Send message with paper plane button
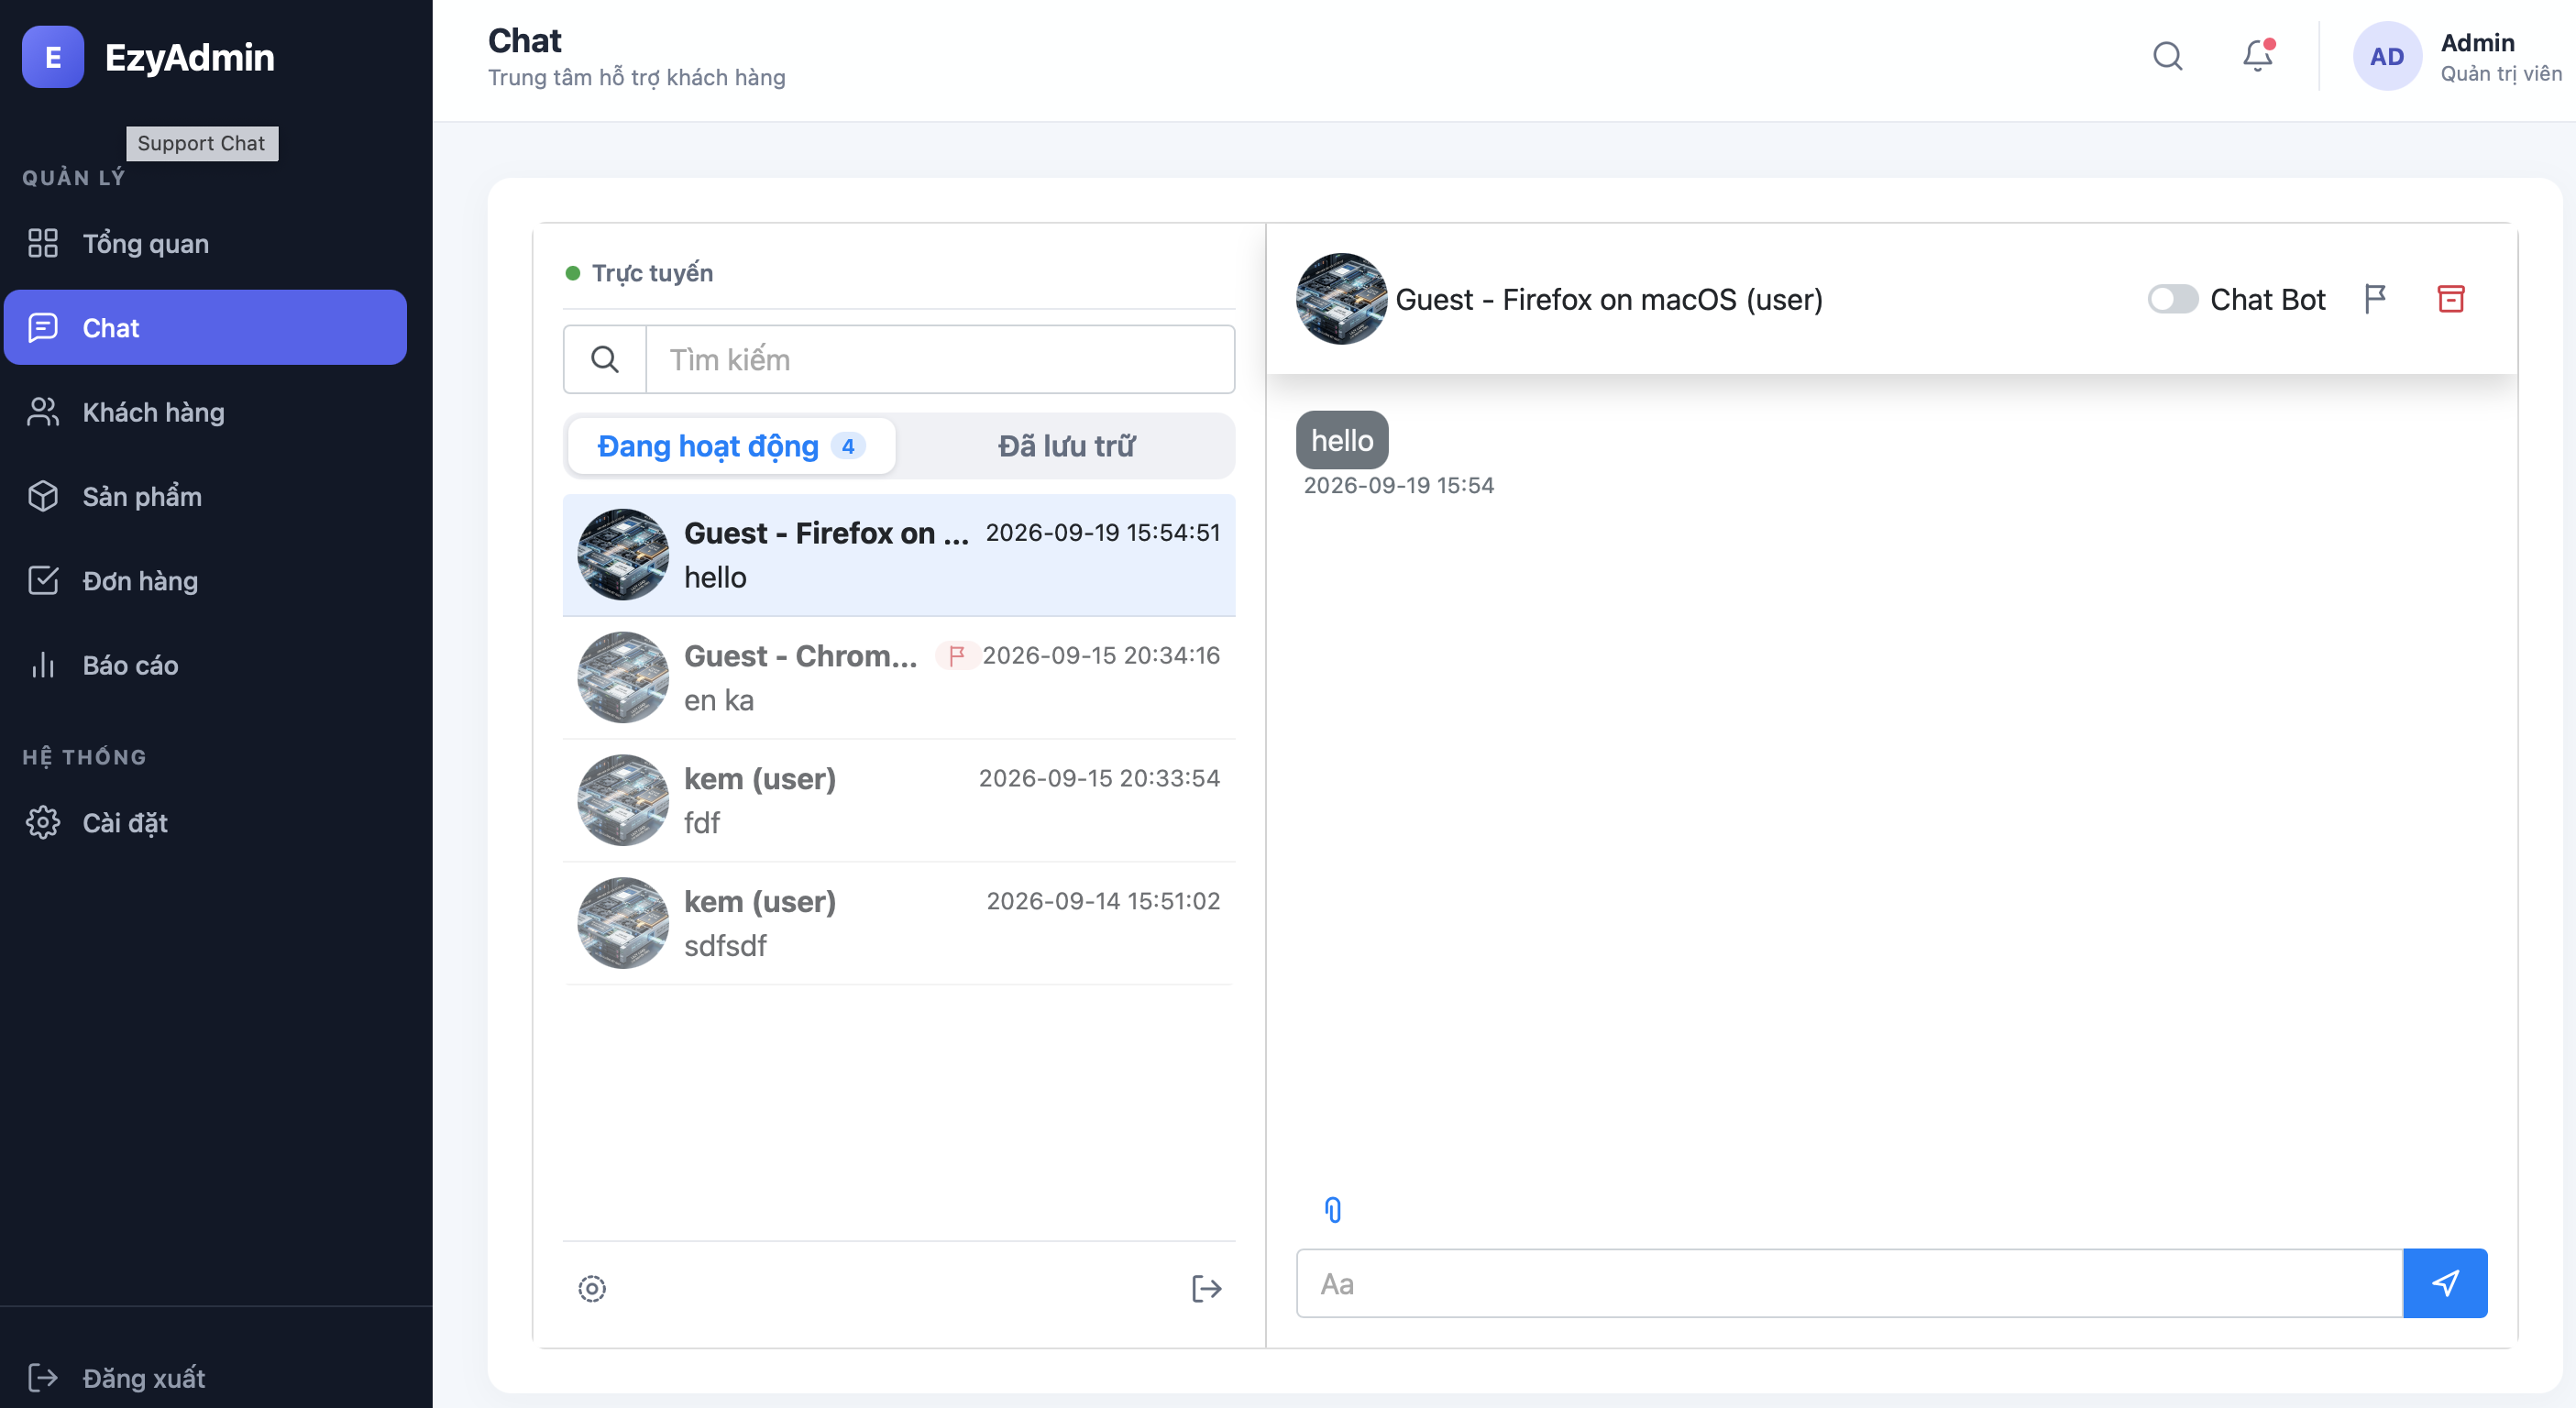The width and height of the screenshot is (2576, 1408). pos(2445,1283)
